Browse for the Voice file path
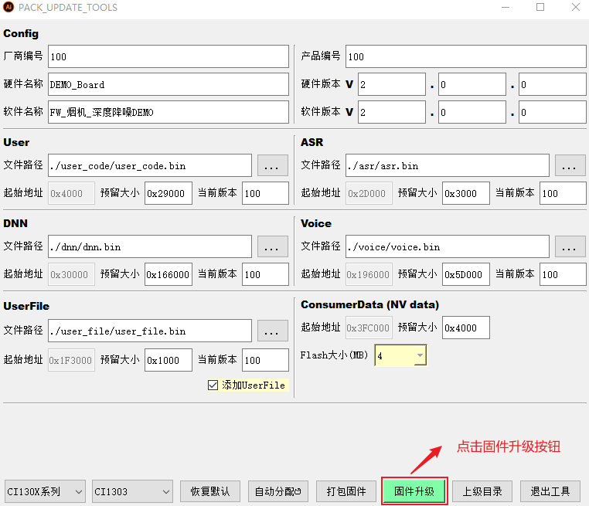Viewport: 589px width, 506px height. 570,246
